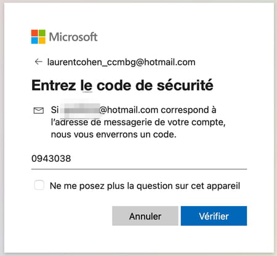The width and height of the screenshot is (277, 256).
Task: Click the 'l'adresse de messagerie de votre compte' line
Action: click(138, 122)
